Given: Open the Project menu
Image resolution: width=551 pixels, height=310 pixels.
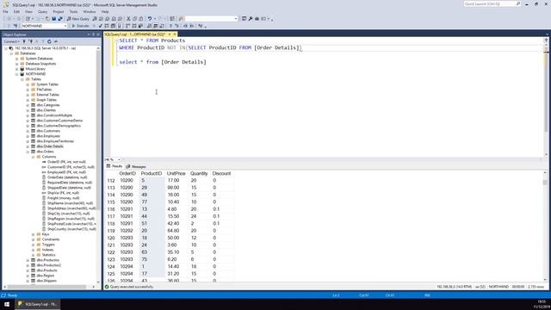Looking at the screenshot, I should click(x=59, y=11).
